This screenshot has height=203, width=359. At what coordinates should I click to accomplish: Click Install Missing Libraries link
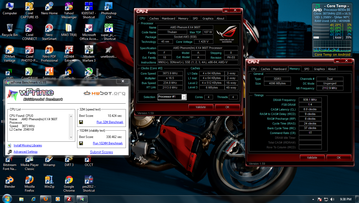[28, 145]
